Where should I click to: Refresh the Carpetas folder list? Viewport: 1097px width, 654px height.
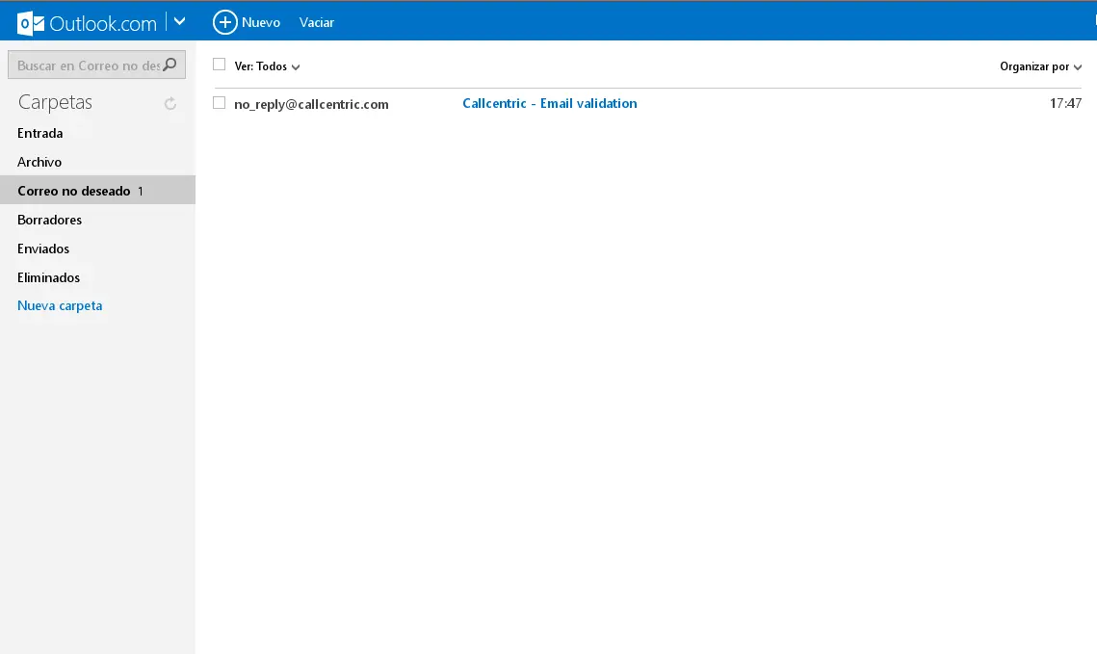(170, 102)
